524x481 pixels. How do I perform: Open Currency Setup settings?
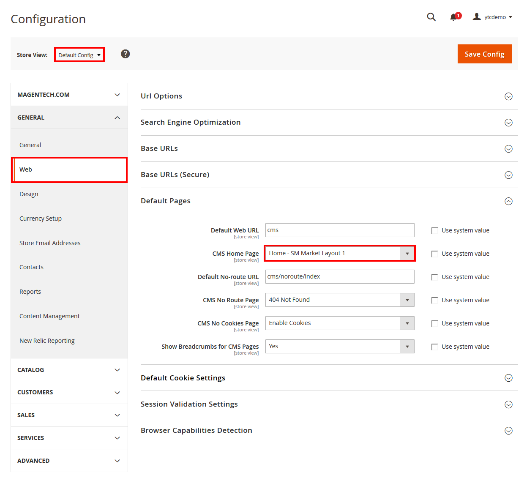(41, 219)
